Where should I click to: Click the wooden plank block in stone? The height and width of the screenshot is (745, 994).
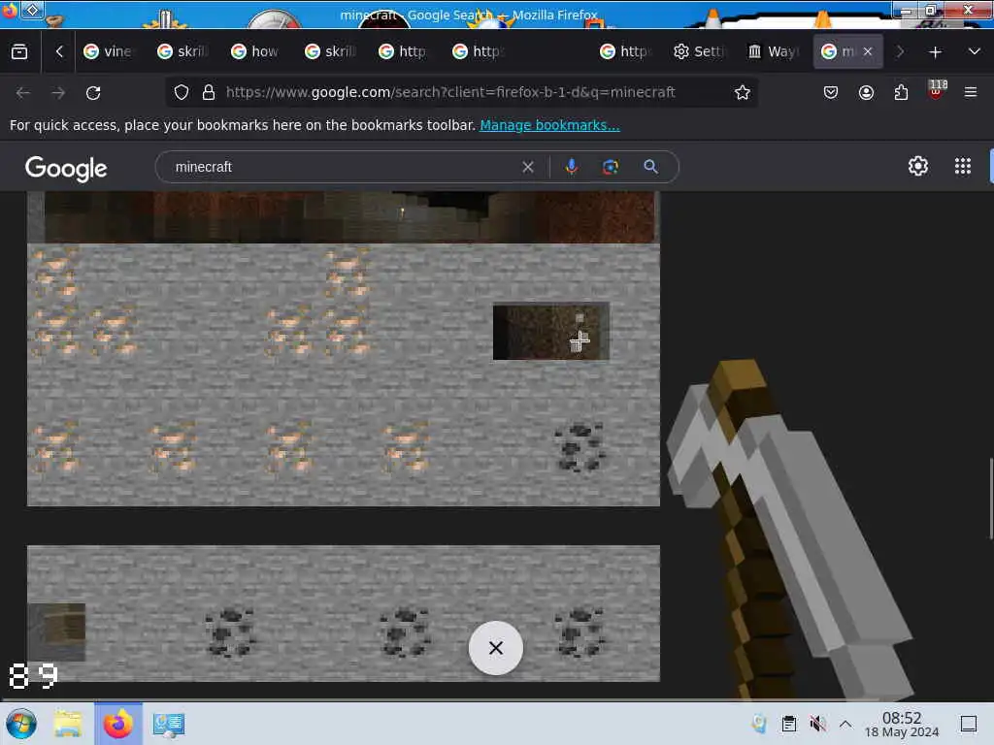point(56,632)
